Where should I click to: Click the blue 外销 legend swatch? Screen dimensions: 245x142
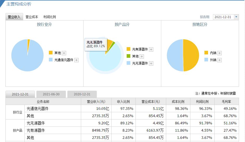tap(206, 60)
